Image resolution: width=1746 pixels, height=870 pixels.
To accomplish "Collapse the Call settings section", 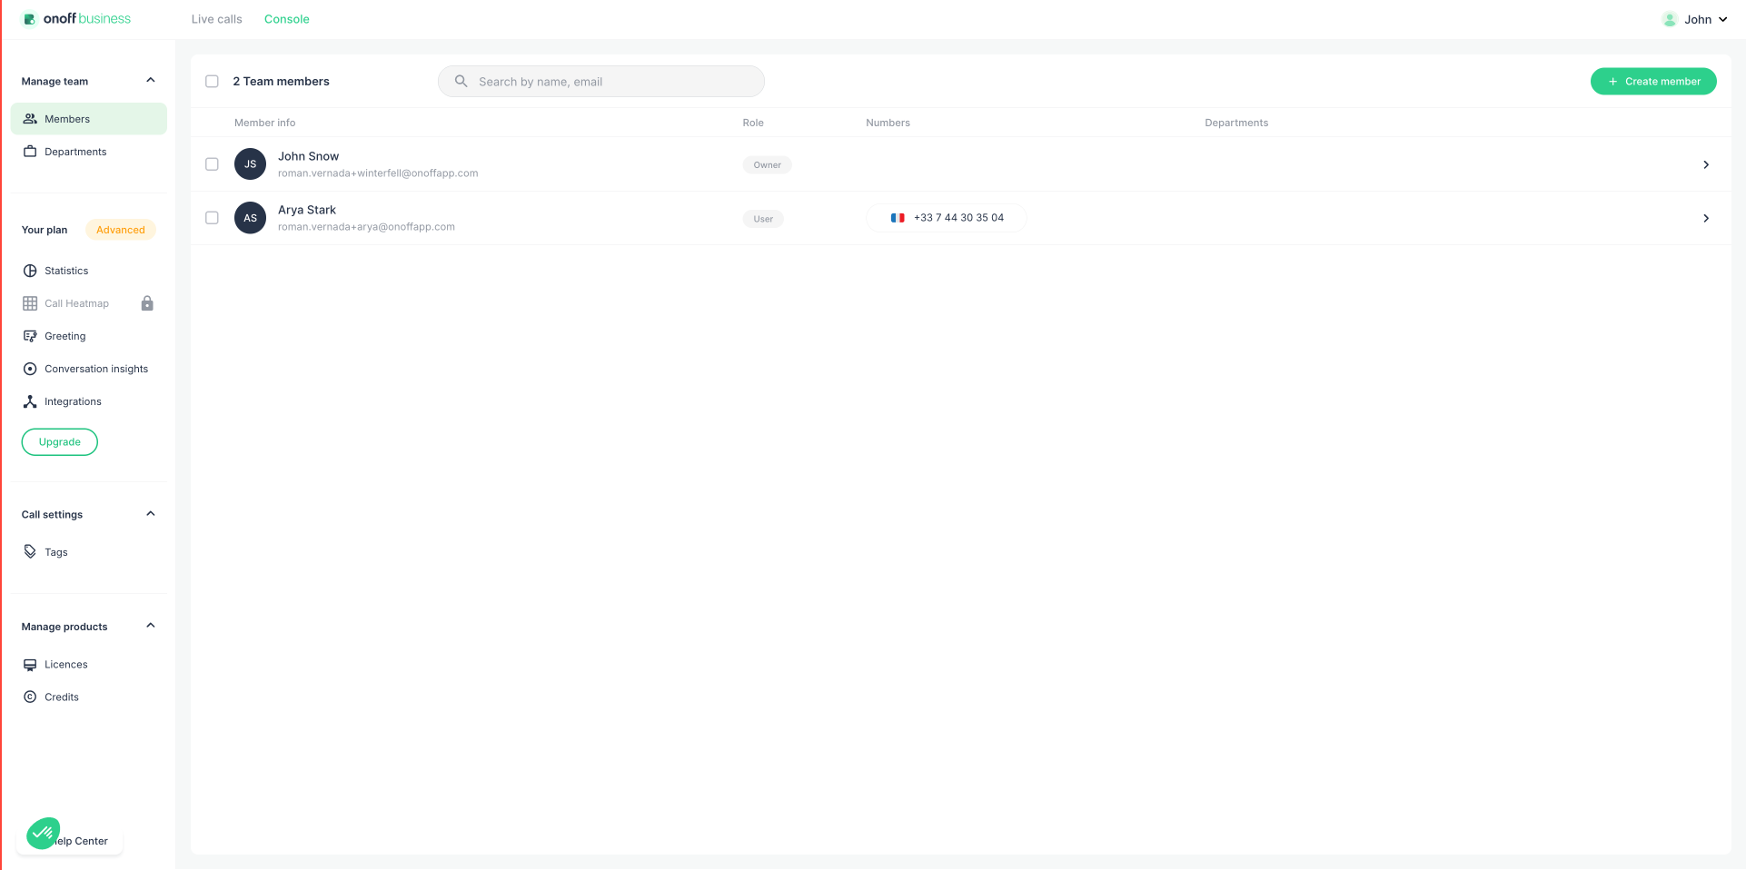I will [151, 514].
